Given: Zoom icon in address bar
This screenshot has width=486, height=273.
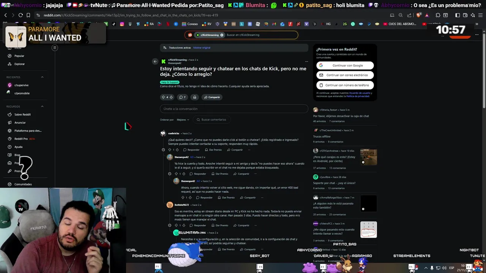Looking at the screenshot, I should [x=401, y=15].
